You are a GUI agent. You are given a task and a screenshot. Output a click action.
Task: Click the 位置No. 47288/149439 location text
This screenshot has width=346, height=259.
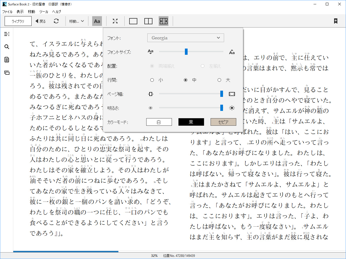coord(179,256)
